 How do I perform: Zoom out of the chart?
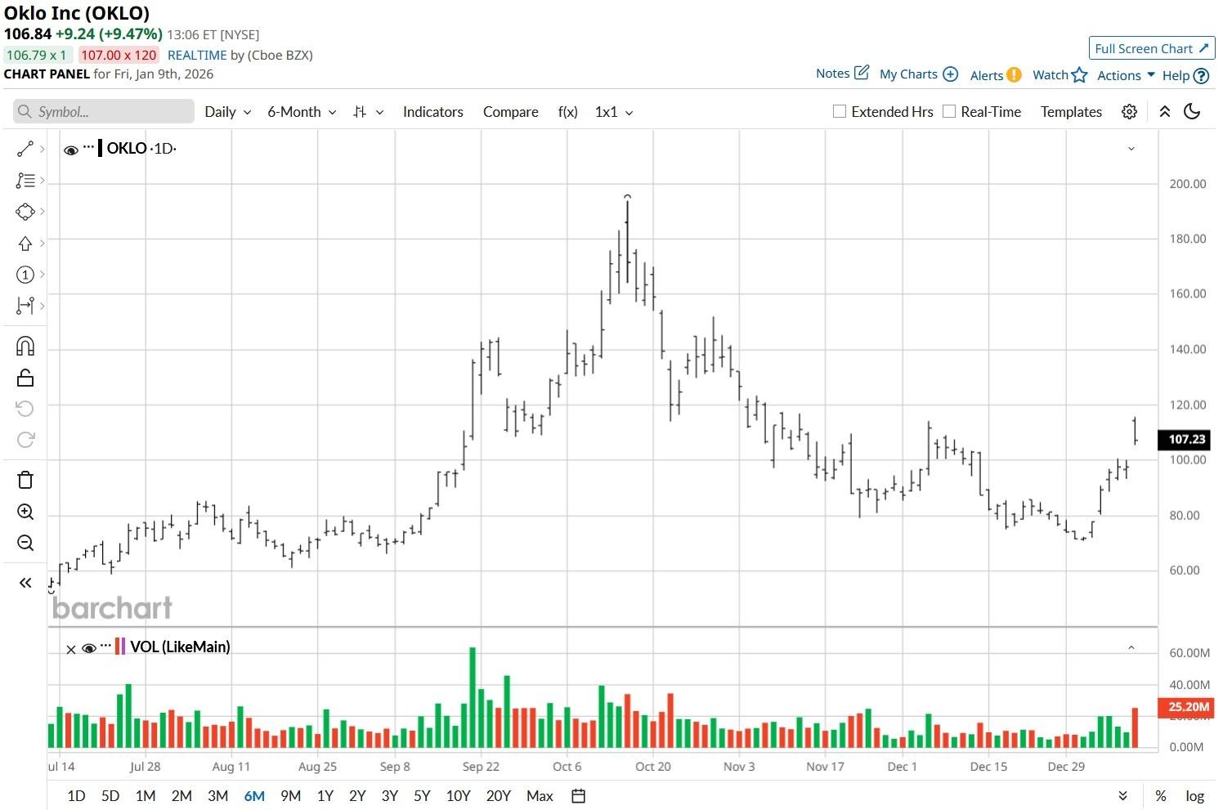(25, 543)
